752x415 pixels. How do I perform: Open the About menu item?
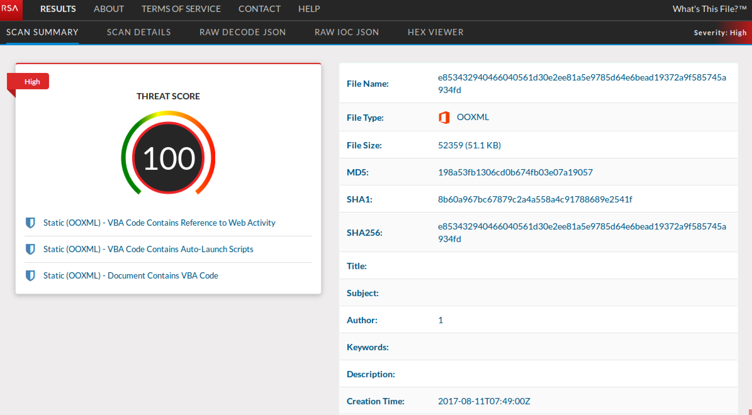point(109,9)
